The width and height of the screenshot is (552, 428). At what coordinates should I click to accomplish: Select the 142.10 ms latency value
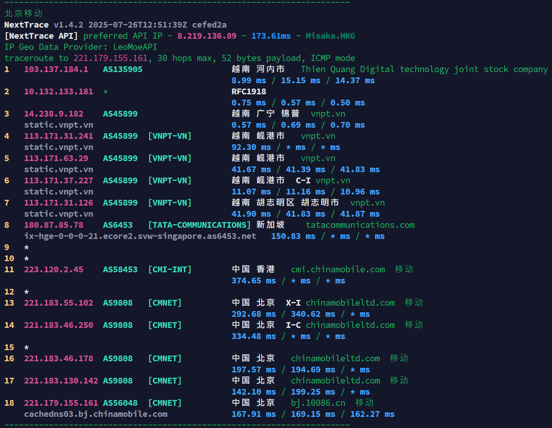254,392
